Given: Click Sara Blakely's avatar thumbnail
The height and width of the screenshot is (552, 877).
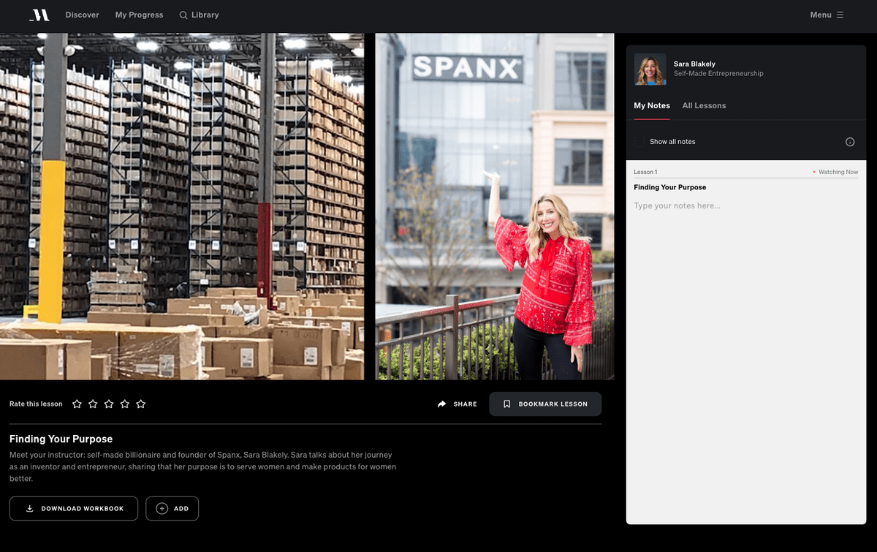Looking at the screenshot, I should [650, 69].
